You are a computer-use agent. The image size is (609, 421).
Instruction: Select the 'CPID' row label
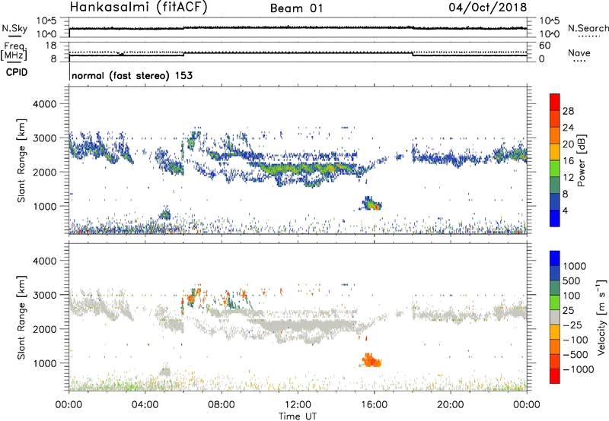16,72
